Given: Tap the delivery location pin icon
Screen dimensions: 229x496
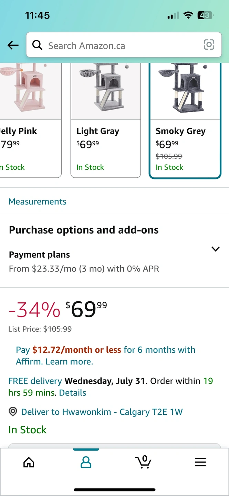Looking at the screenshot, I should pos(13,412).
